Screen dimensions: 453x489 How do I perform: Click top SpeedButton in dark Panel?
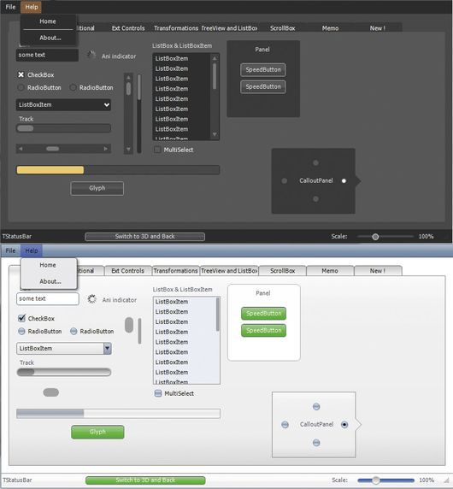(x=263, y=70)
